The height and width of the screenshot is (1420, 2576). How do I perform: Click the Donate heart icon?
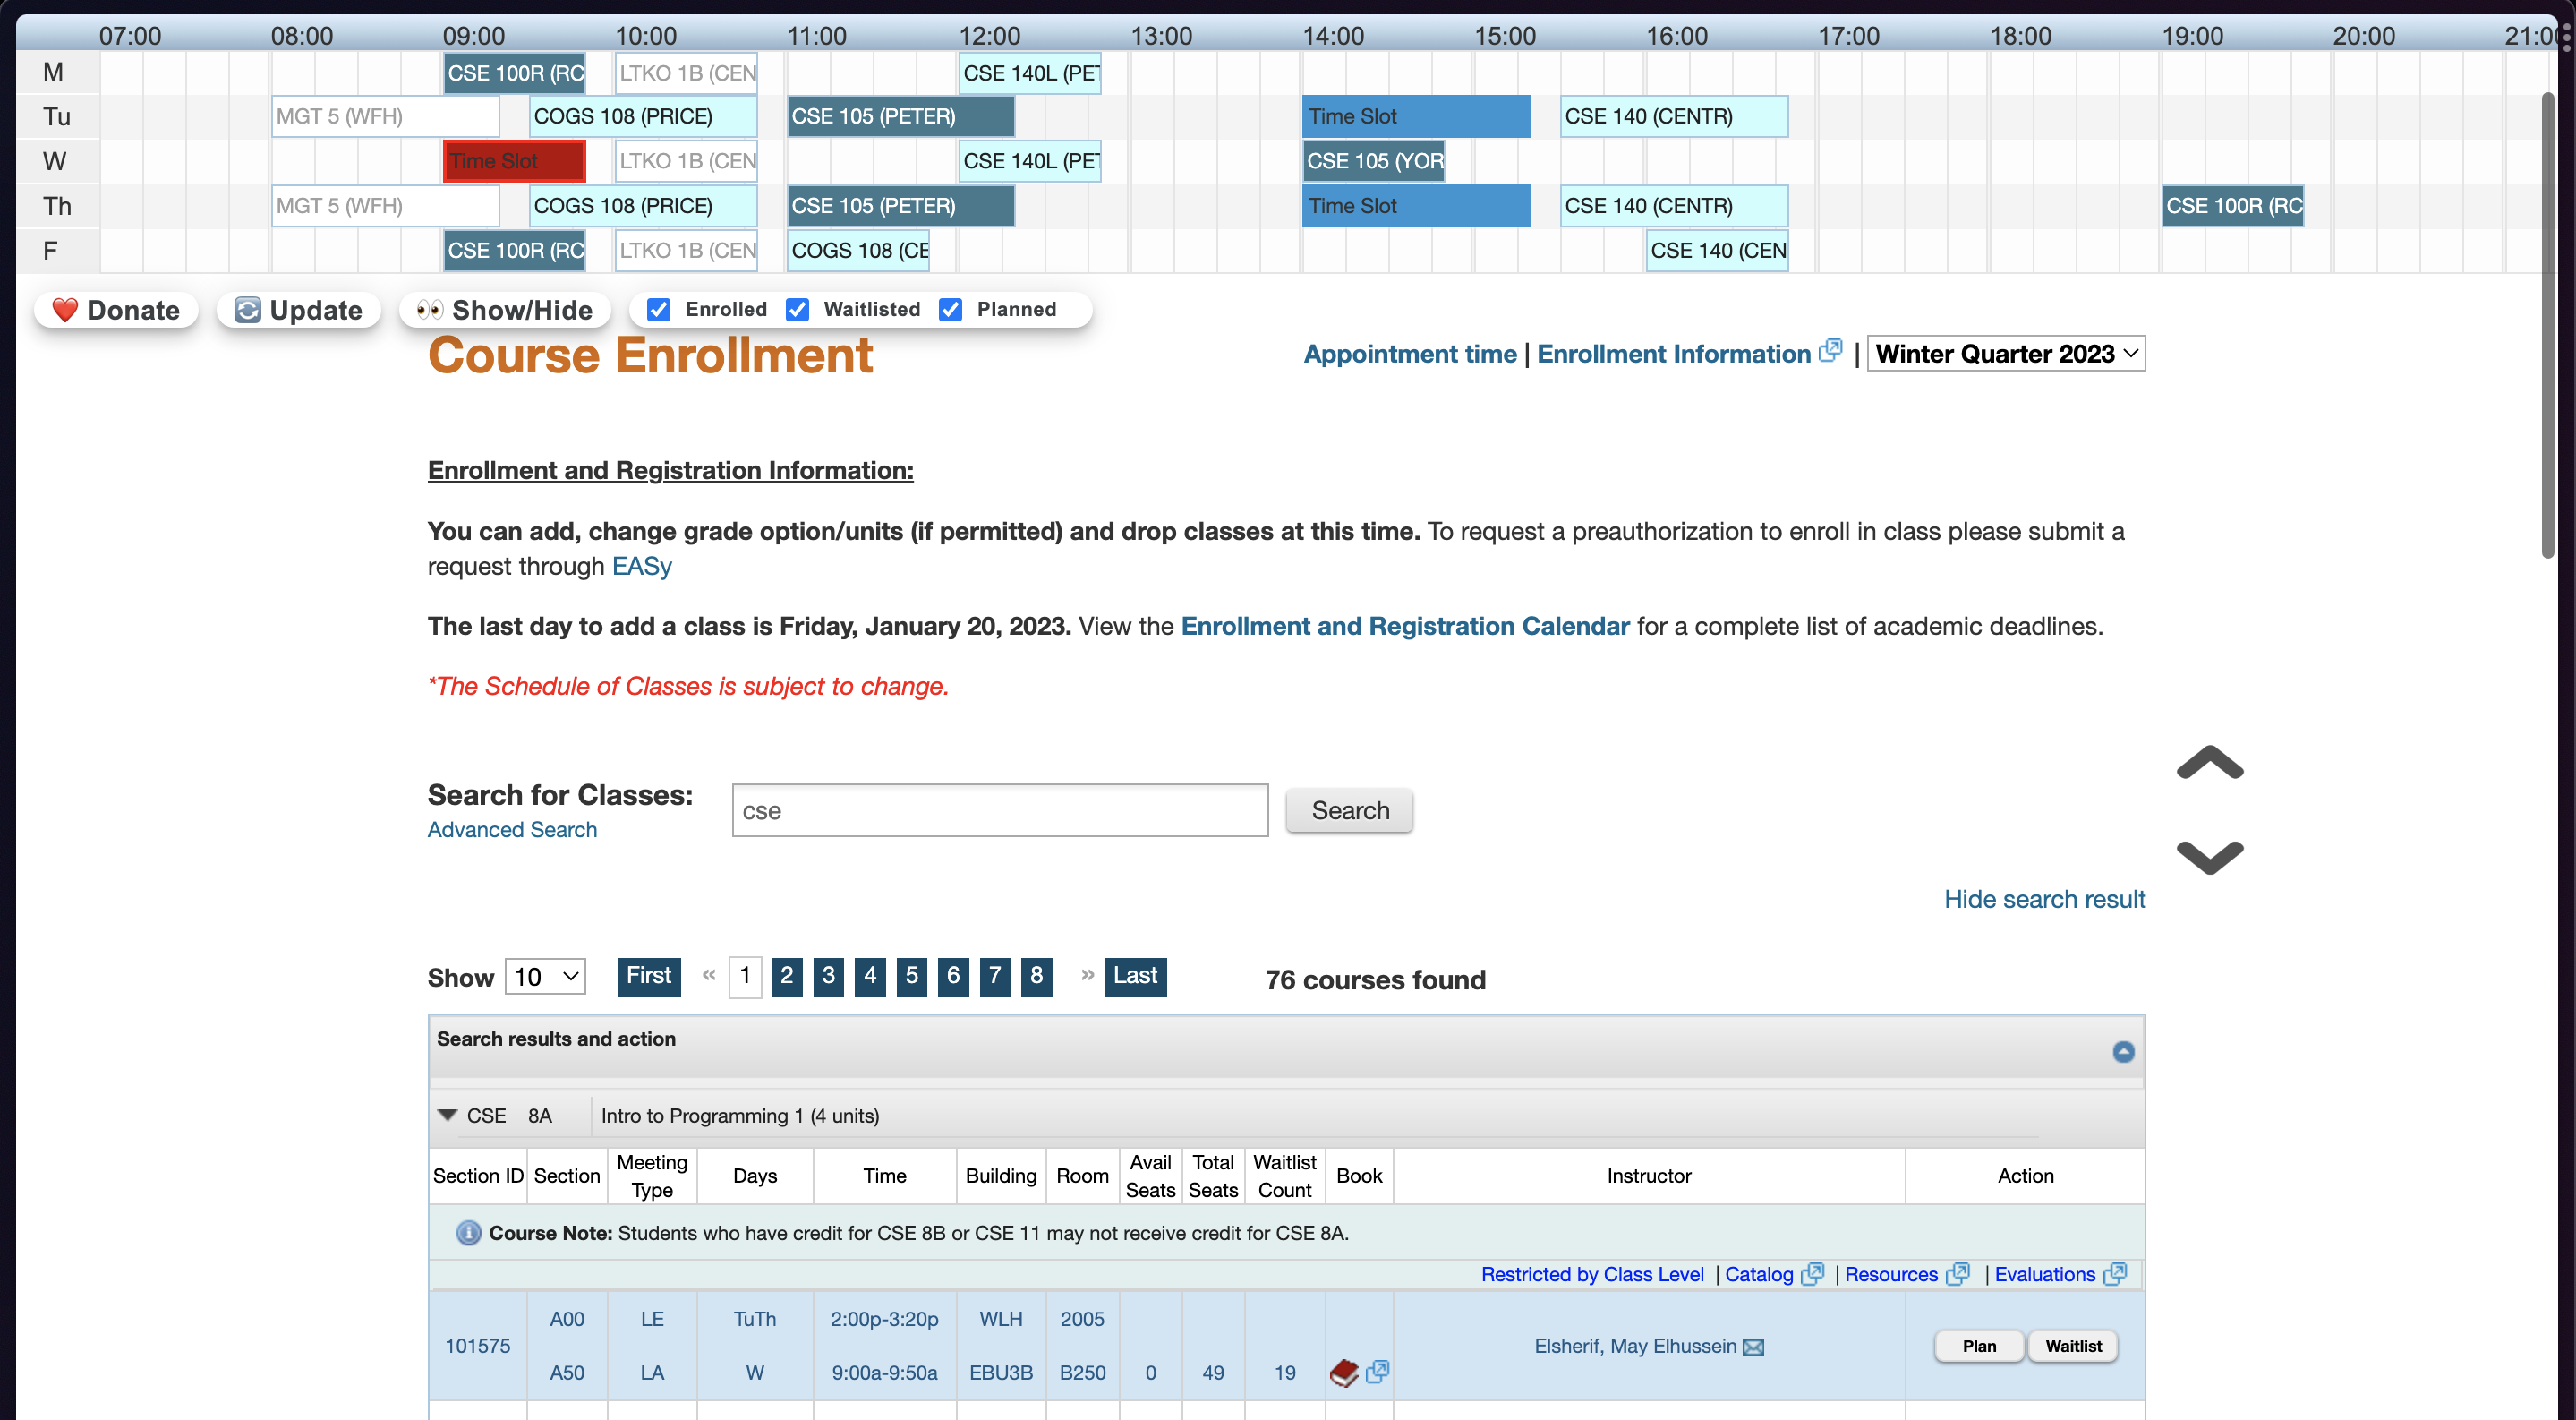(x=66, y=310)
